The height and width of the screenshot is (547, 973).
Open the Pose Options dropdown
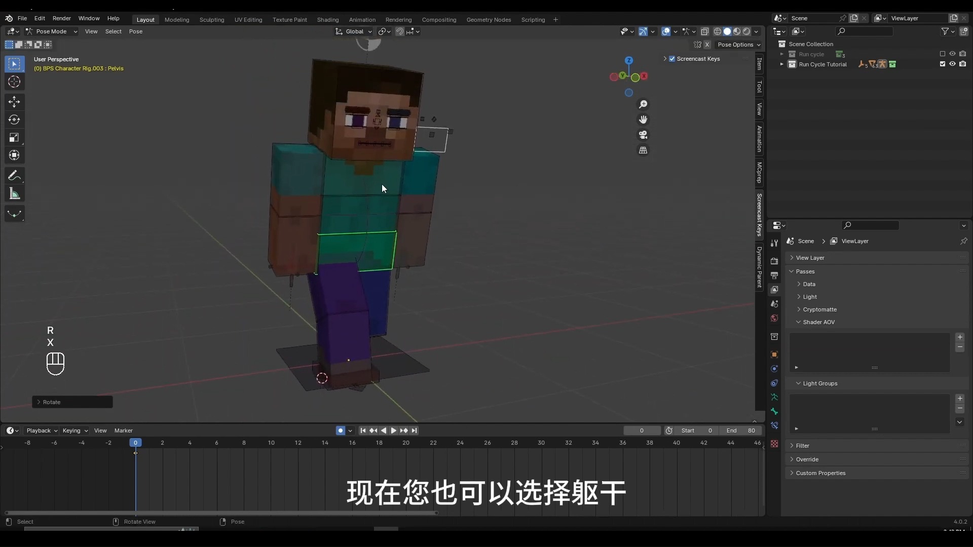pyautogui.click(x=739, y=45)
